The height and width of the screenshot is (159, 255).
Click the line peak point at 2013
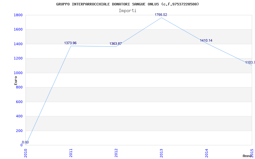(161, 17)
